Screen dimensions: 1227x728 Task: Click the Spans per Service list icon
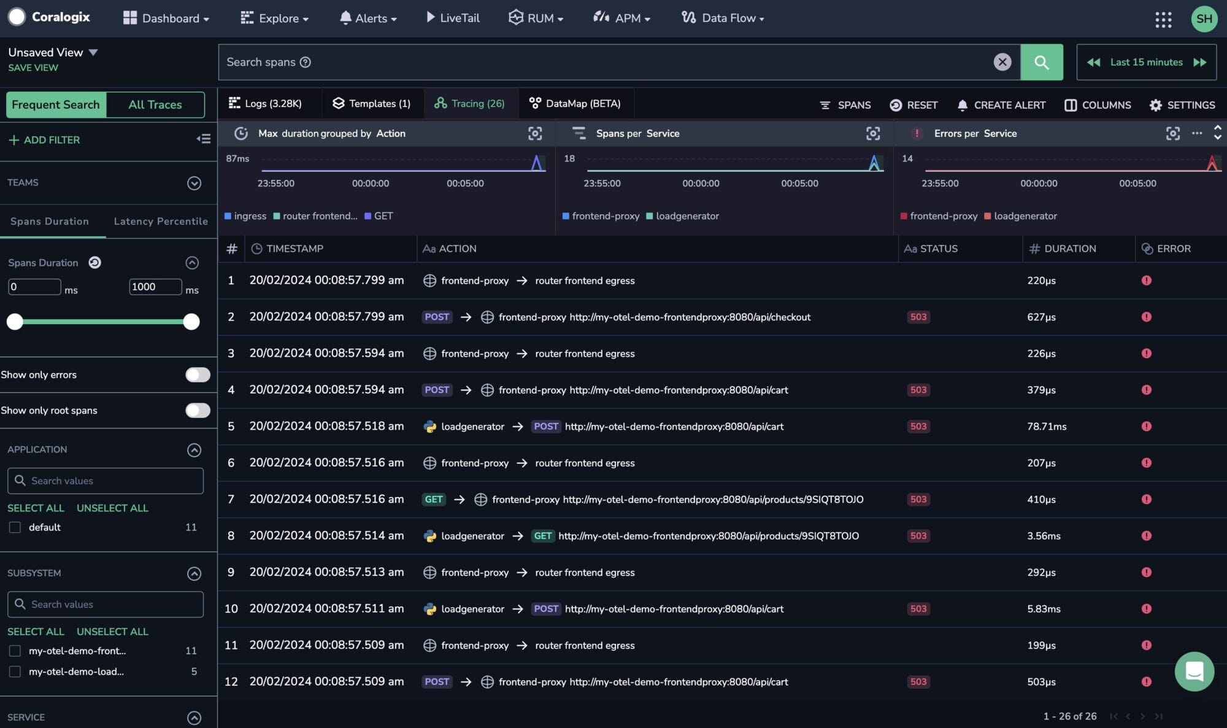point(579,133)
